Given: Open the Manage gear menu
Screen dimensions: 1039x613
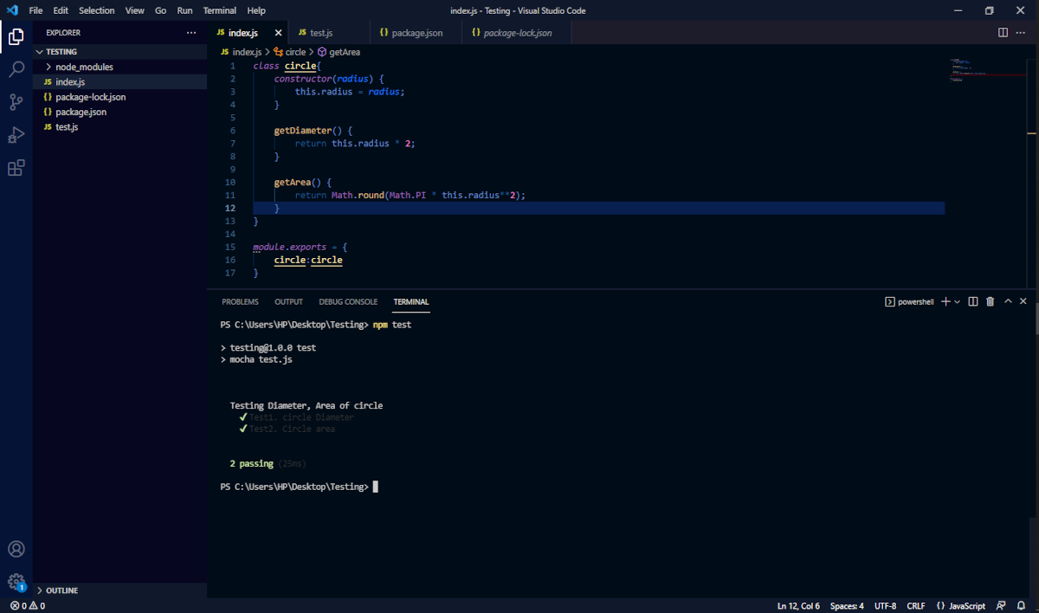Looking at the screenshot, I should pos(16,581).
